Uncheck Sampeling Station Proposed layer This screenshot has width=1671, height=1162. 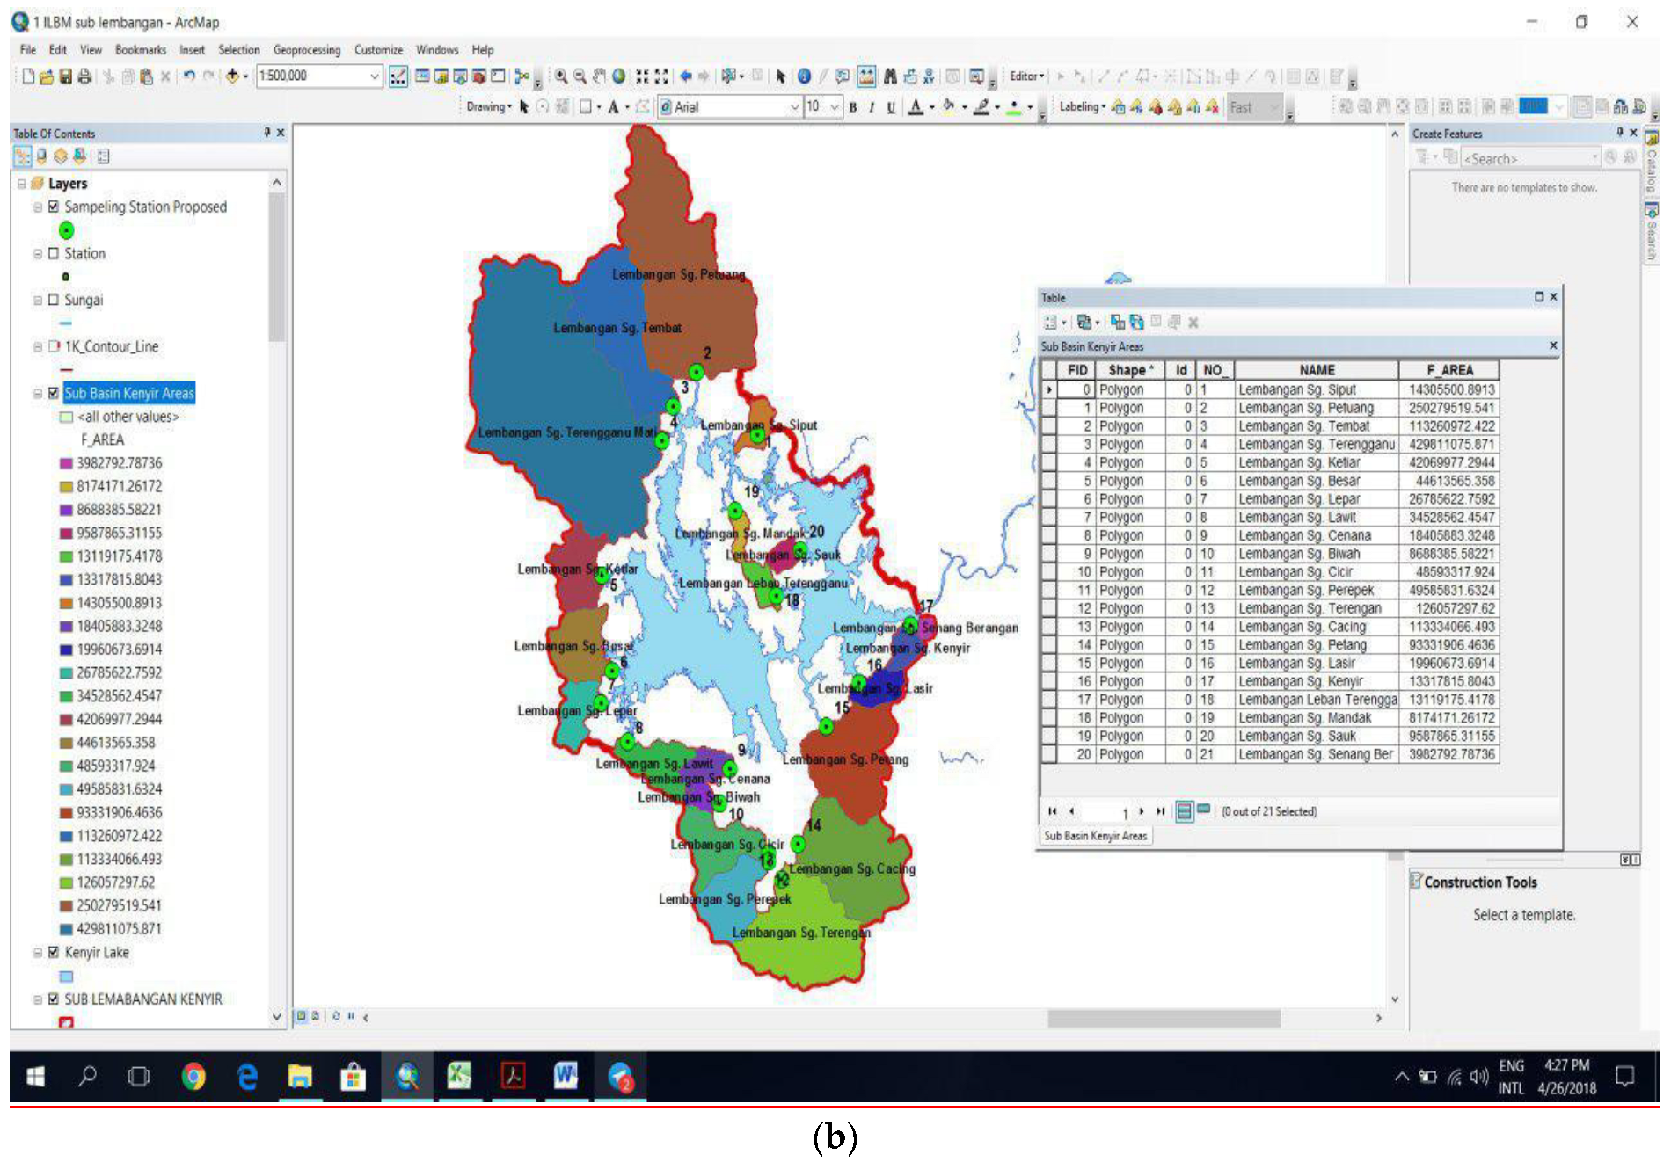(54, 207)
